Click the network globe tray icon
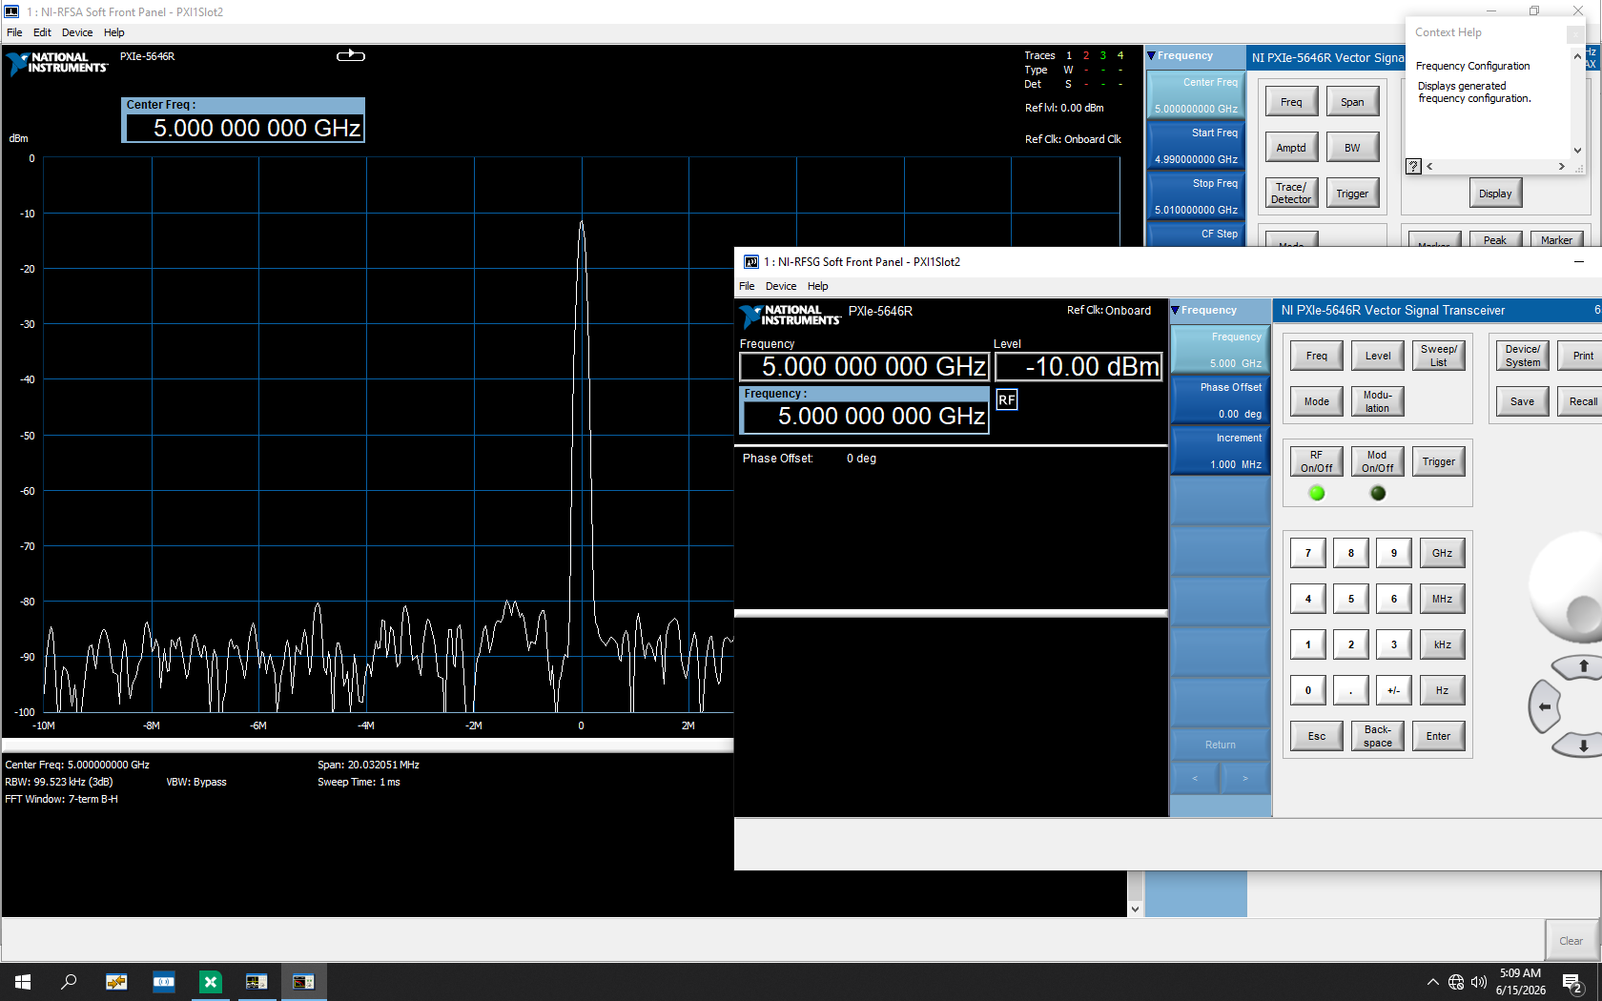 tap(1456, 982)
